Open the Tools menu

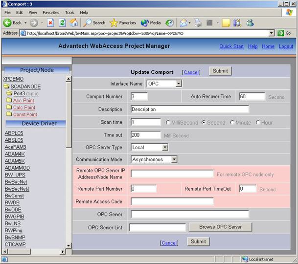point(70,13)
